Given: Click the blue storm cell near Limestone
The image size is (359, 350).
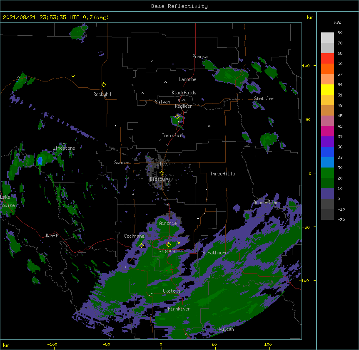Looking at the screenshot, I should 40,160.
